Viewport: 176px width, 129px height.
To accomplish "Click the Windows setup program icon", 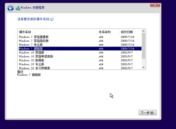I will (x=18, y=8).
